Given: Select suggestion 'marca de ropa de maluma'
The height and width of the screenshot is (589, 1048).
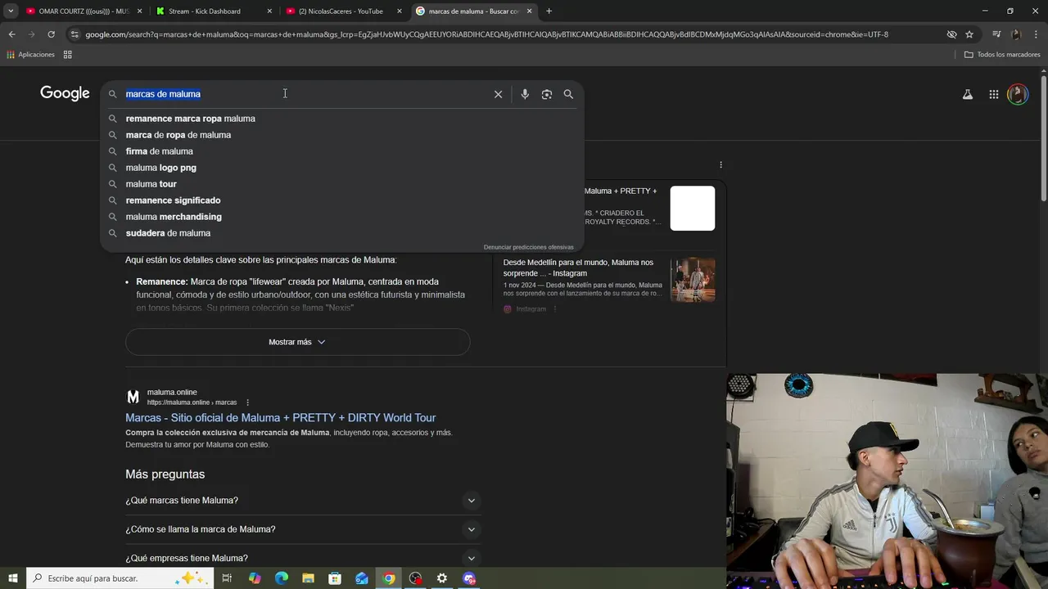Looking at the screenshot, I should pyautogui.click(x=178, y=135).
